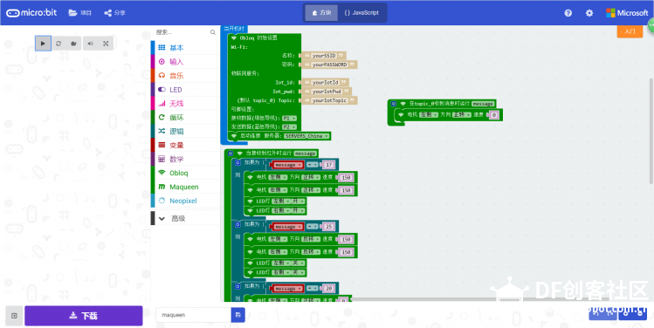Click the vertical workspace scrollbar
This screenshot has height=328, width=654.
coord(651,131)
